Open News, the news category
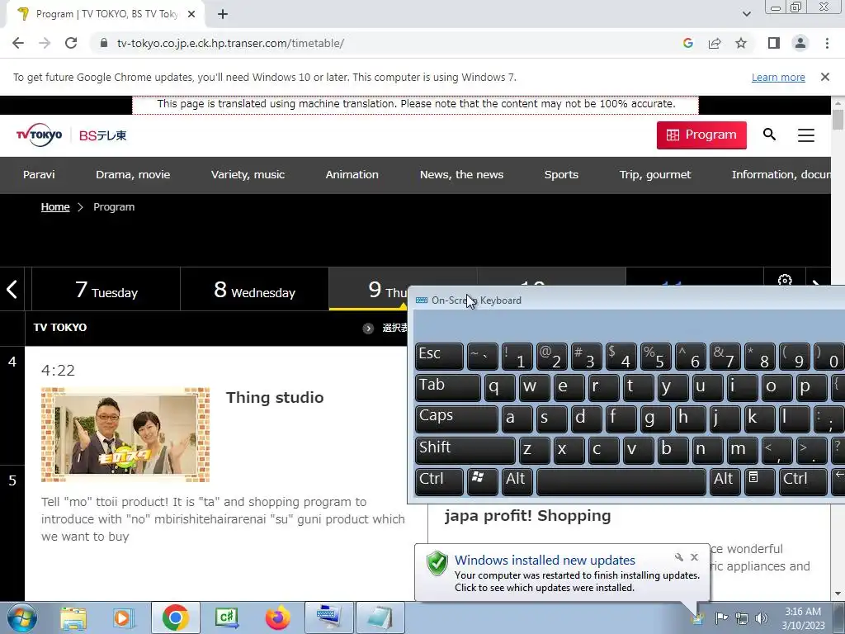 pos(462,175)
